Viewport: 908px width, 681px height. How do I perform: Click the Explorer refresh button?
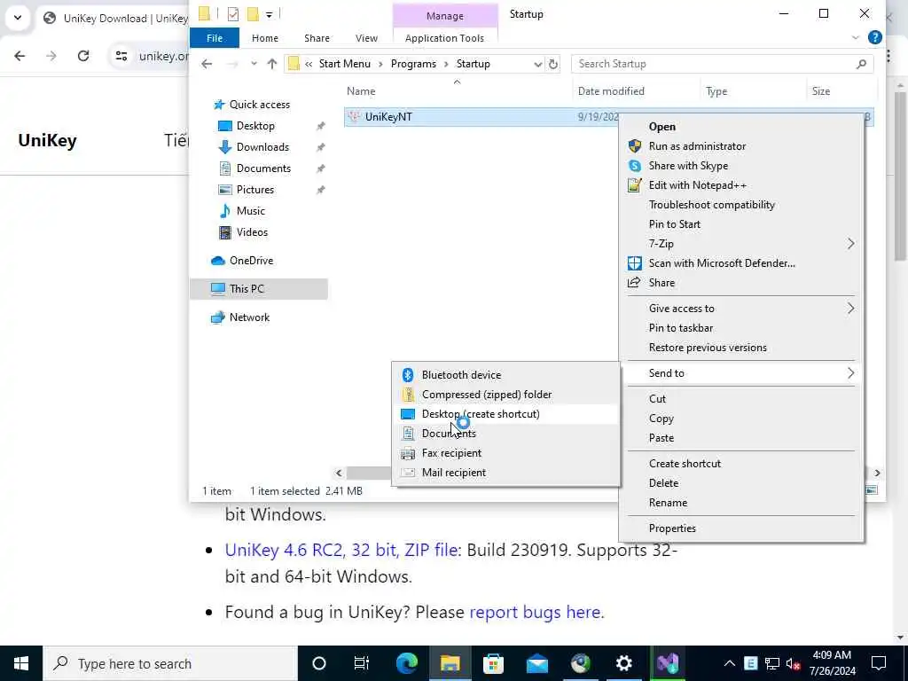[553, 64]
